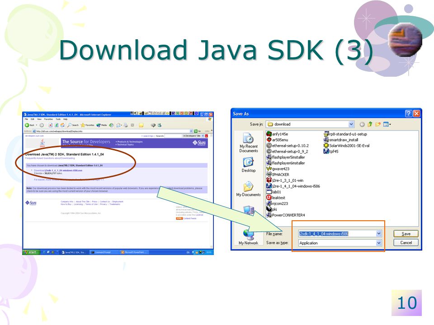This screenshot has height=325, width=434.
Task: Open My Recent Documents in places bar
Action: point(248,143)
